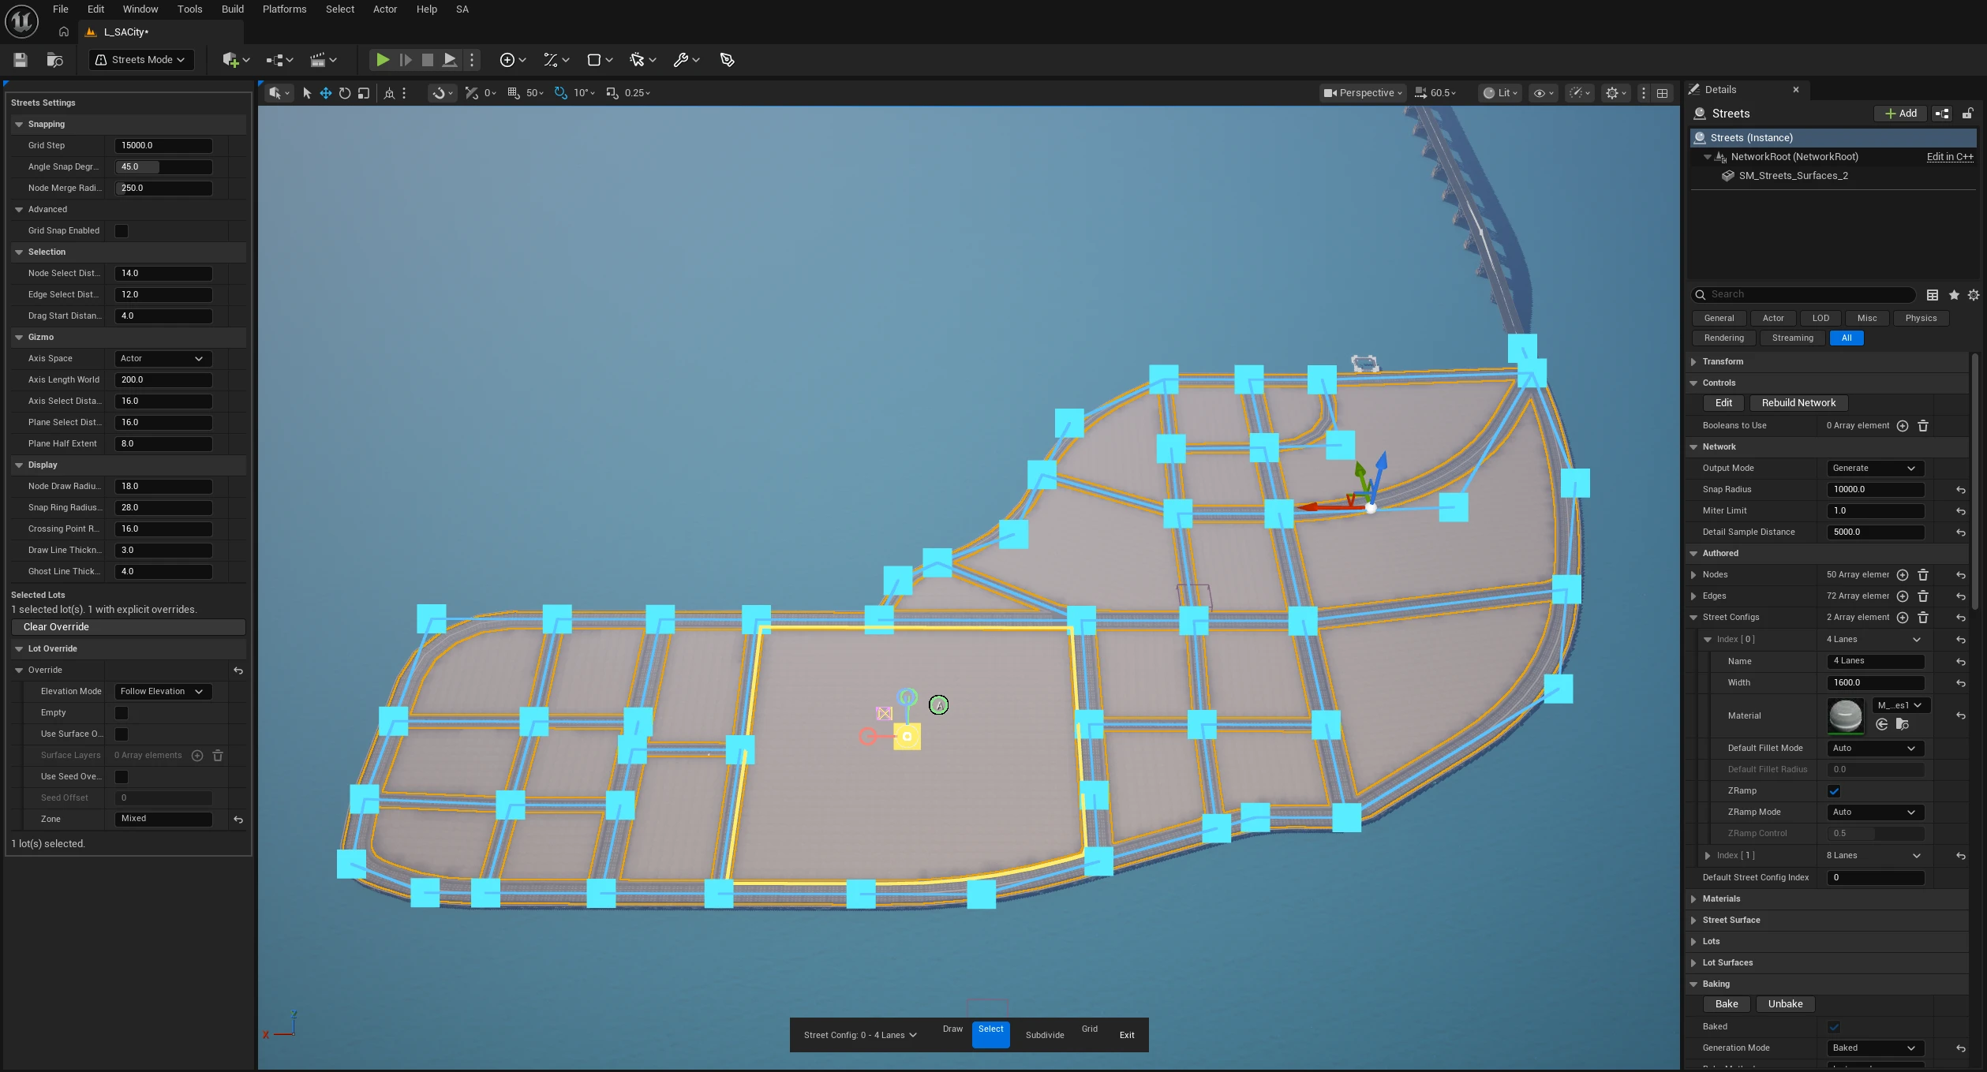Screen dimensions: 1987x1072
Task: Open the Output Mode Generate dropdown
Action: click(1875, 469)
